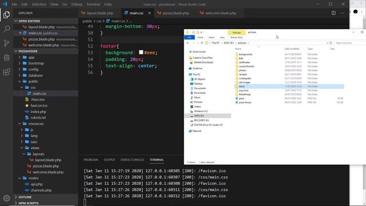This screenshot has width=366, height=206.
Task: Click the Back arrow in File Explorer
Action: click(188, 43)
